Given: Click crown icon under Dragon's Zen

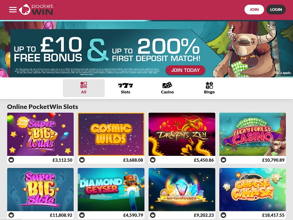Looking at the screenshot, I should click(x=153, y=160).
